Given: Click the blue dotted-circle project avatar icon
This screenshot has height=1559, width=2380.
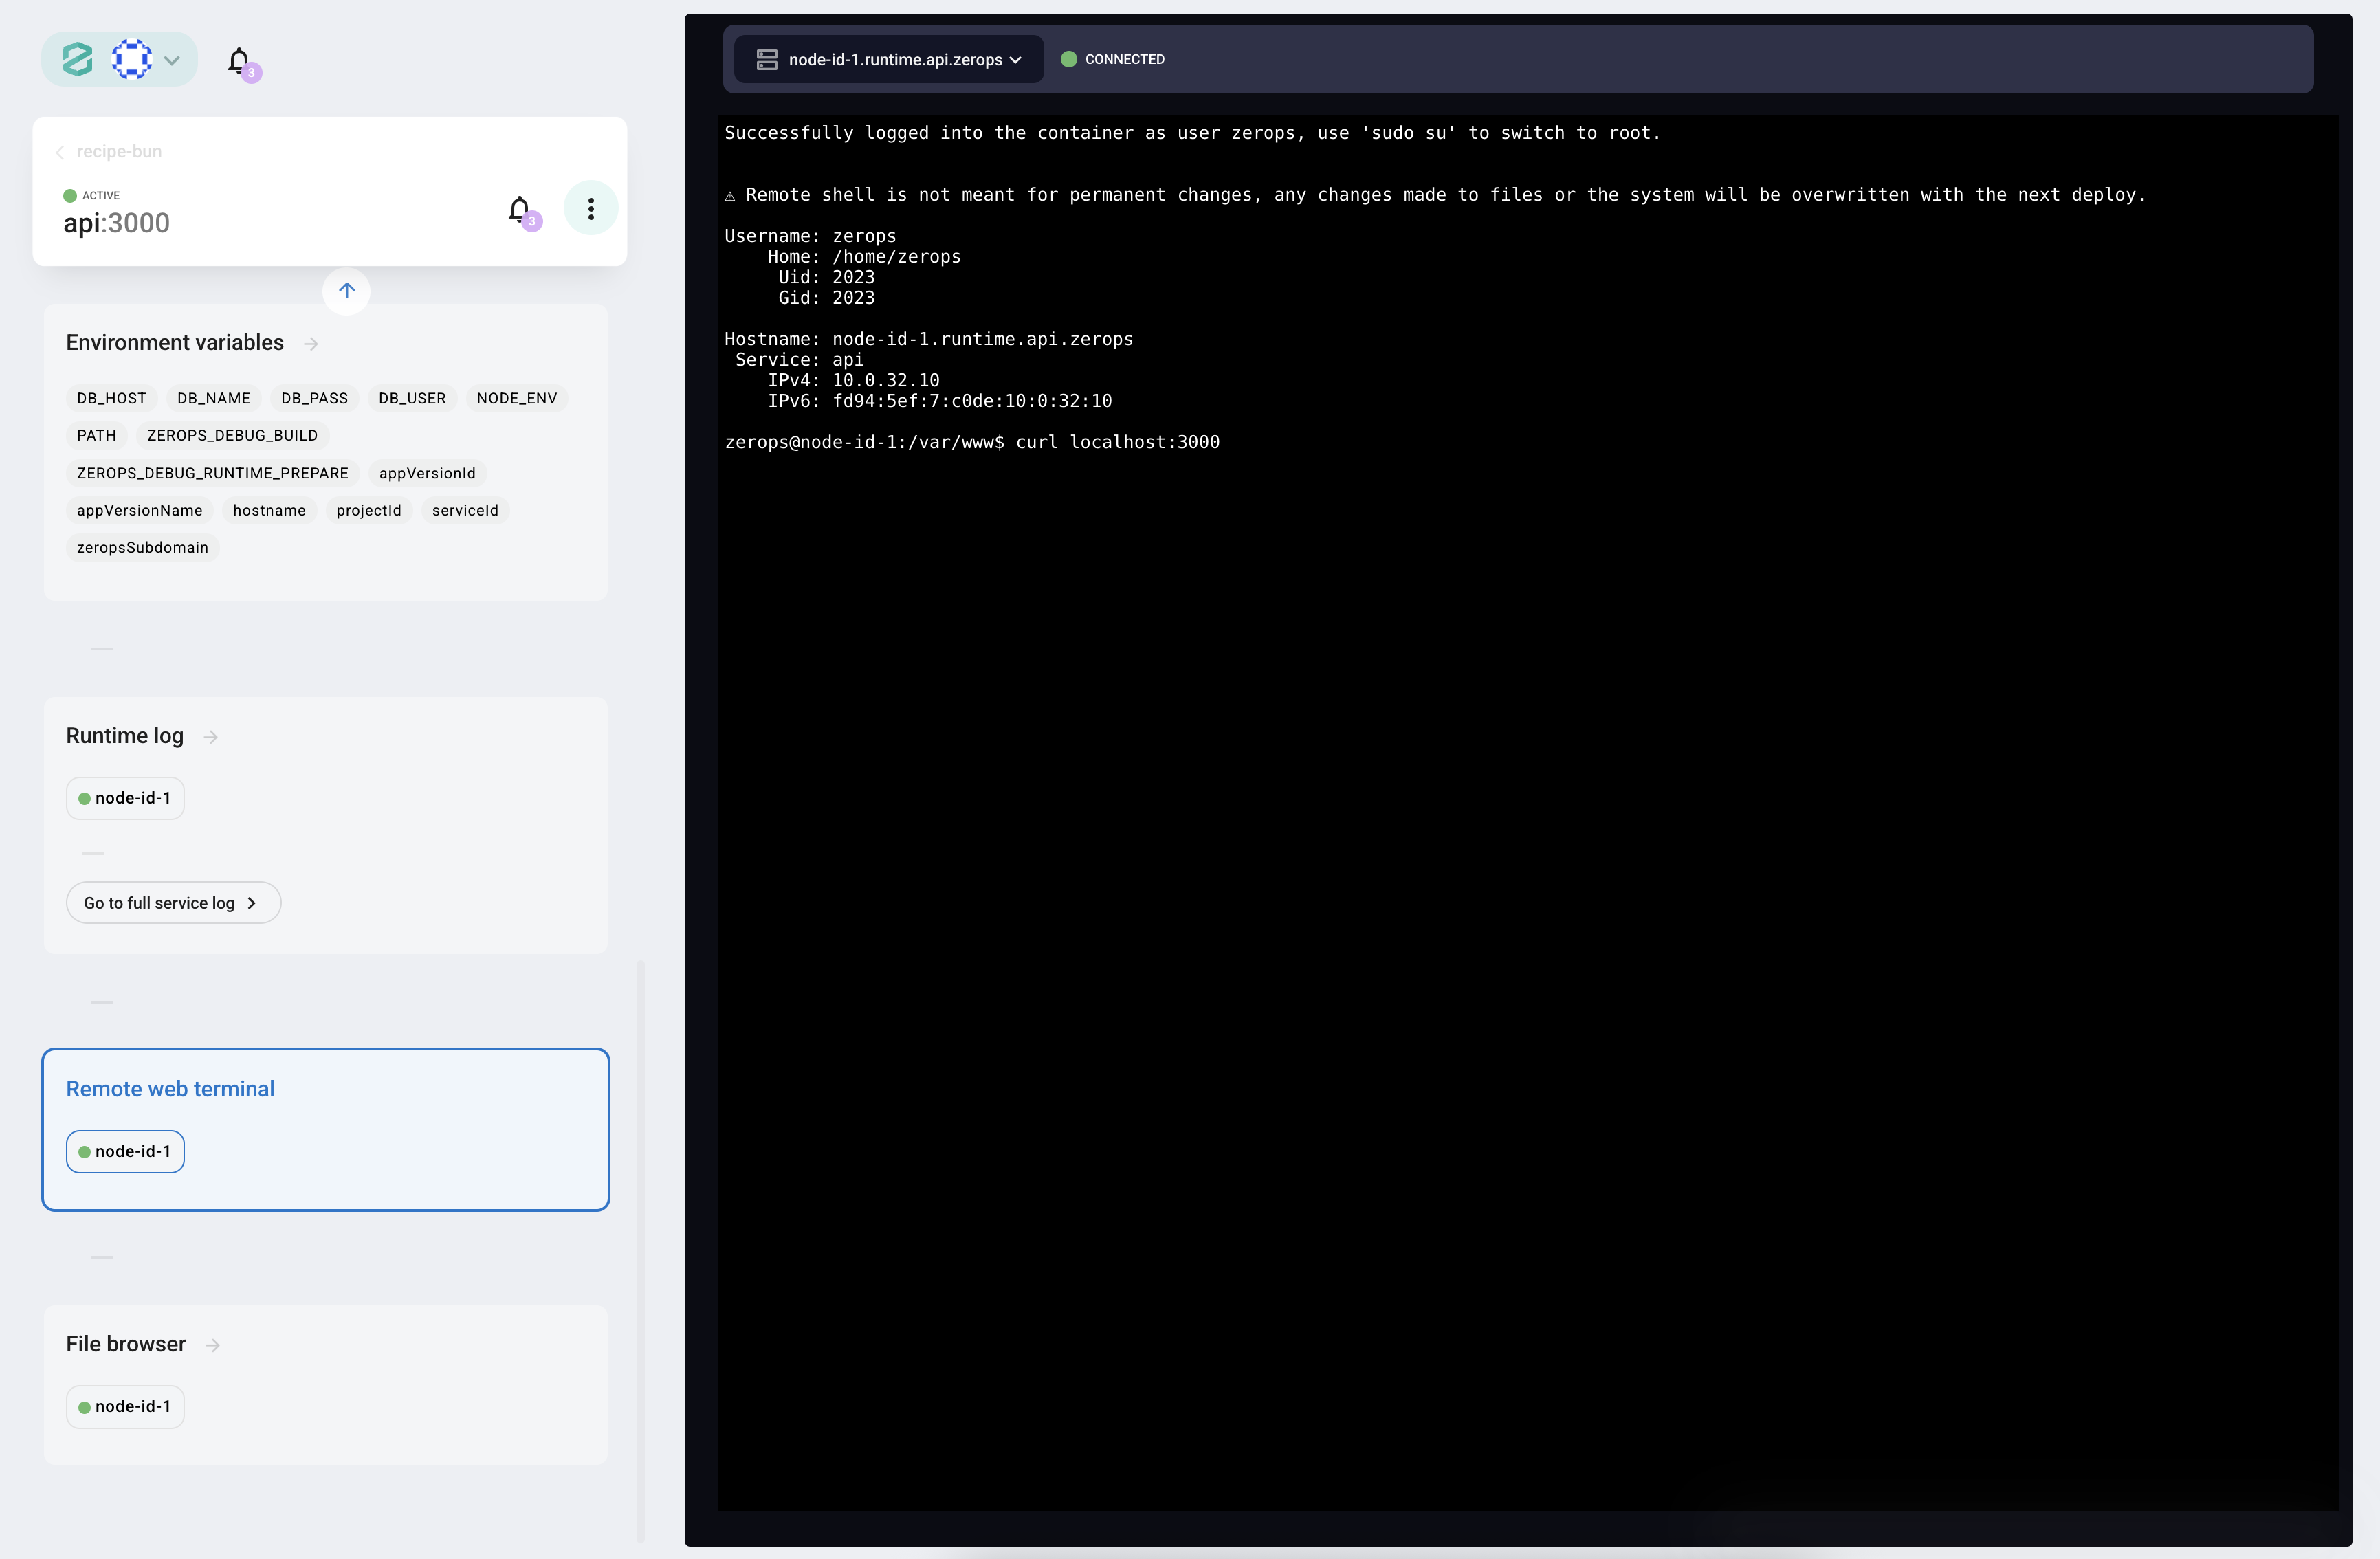Looking at the screenshot, I should 131,59.
